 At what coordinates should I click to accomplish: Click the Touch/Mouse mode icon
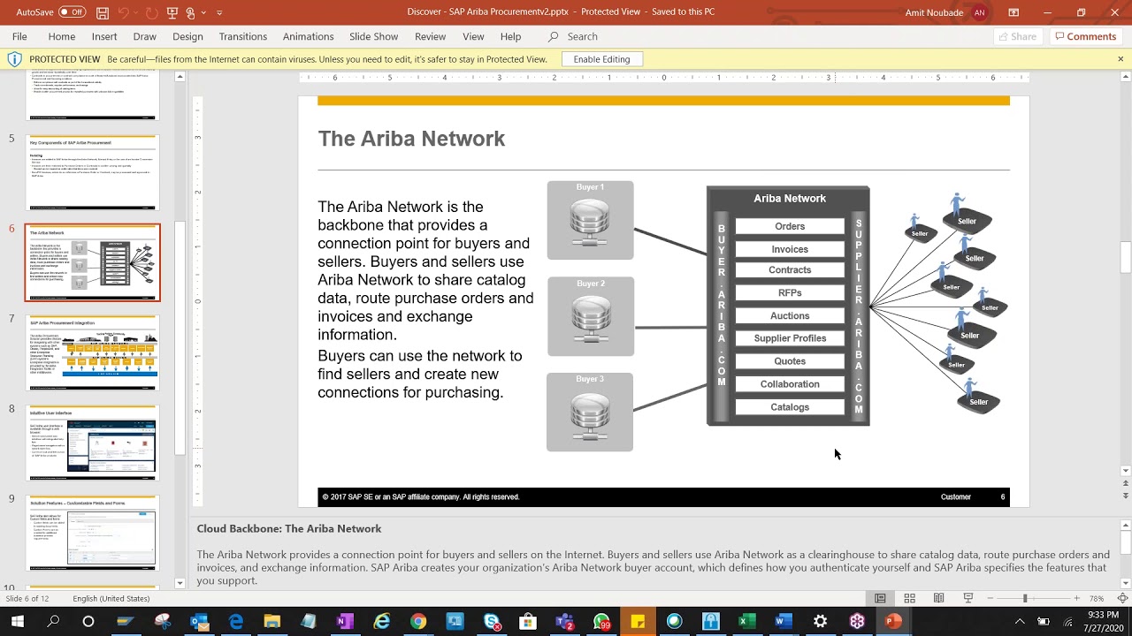pos(190,12)
